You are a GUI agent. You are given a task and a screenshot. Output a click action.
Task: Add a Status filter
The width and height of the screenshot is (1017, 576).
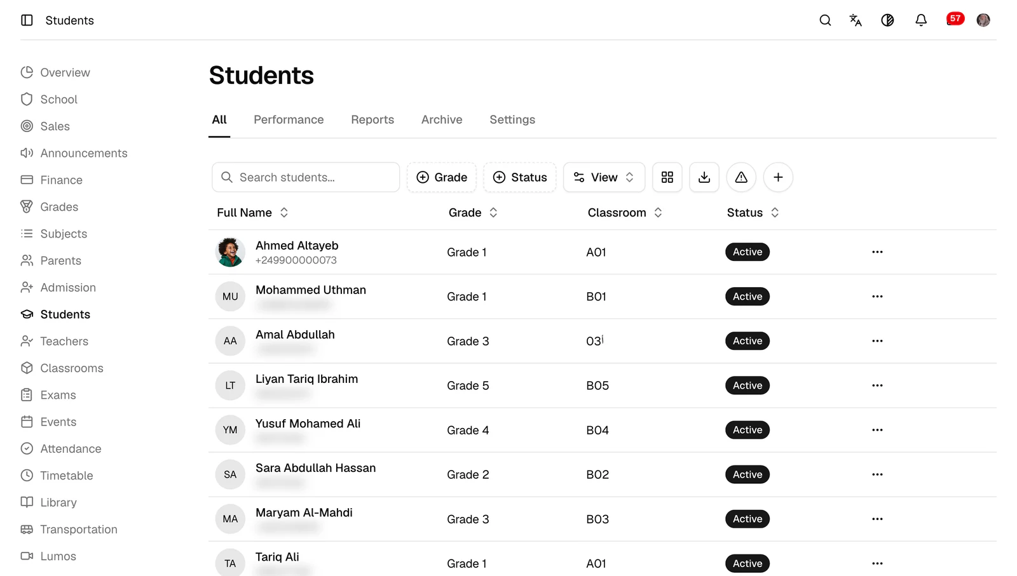tap(520, 177)
